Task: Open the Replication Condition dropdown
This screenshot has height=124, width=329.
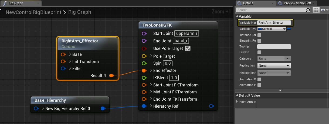Action: pyautogui.click(x=274, y=73)
